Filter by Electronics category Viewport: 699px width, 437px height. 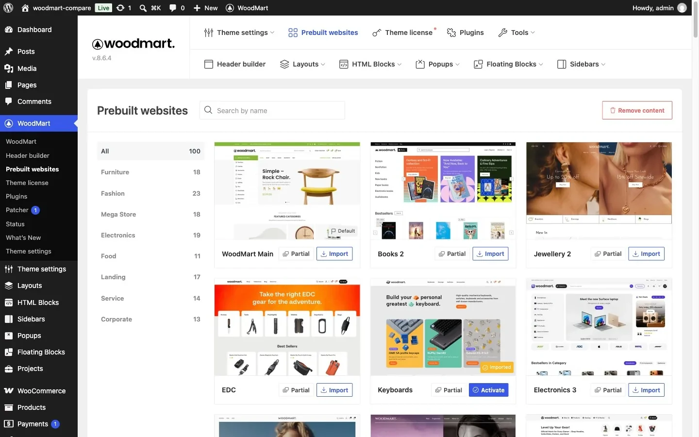click(150, 235)
